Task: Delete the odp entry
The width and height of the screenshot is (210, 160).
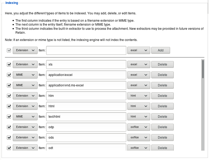Action: pos(162,127)
